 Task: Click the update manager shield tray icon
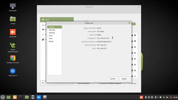click(152, 97)
